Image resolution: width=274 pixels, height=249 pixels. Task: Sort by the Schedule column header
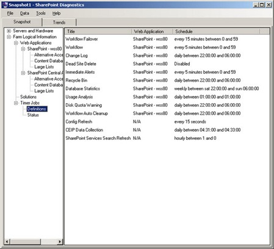click(217, 31)
